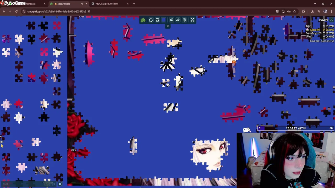
Task: Select player BraveFrog-H19 in the list
Action: [x=314, y=33]
